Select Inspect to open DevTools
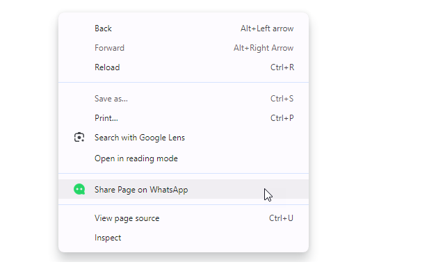The image size is (445, 278). pyautogui.click(x=108, y=238)
